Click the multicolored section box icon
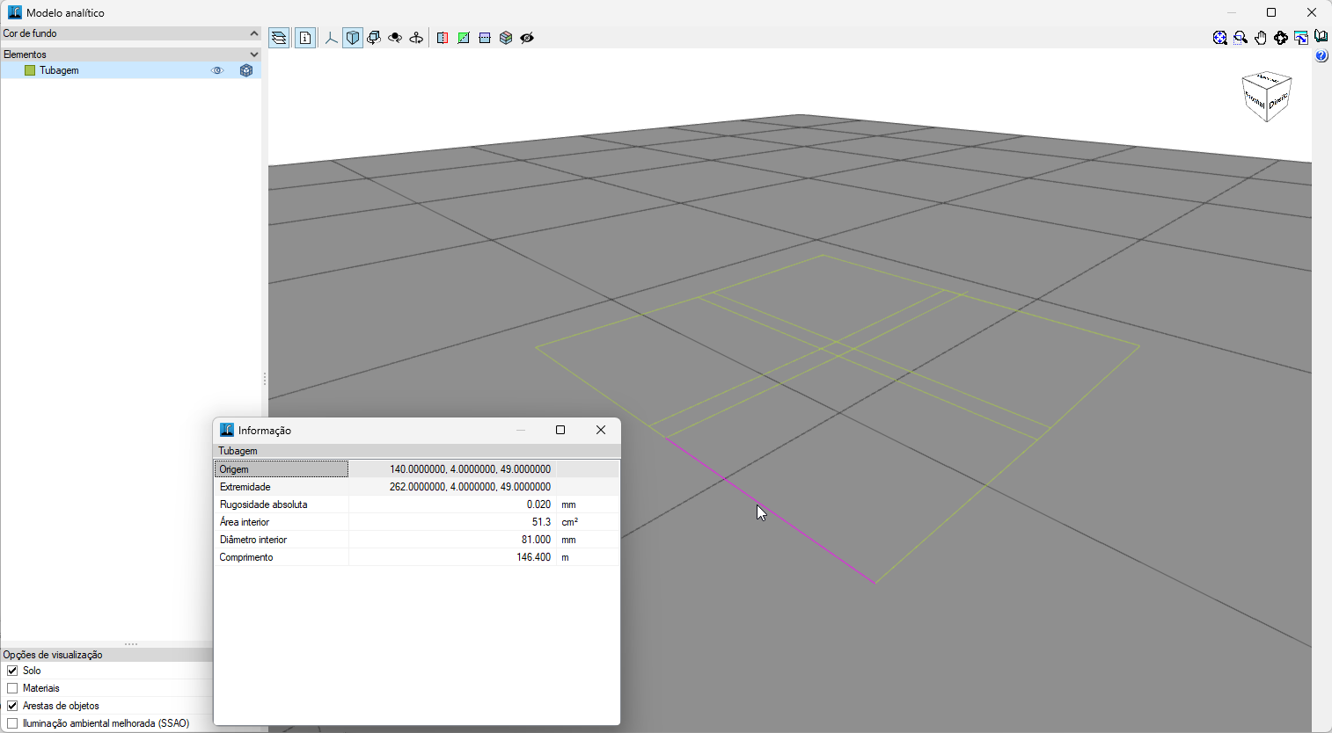Screen dimensions: 1332x733 coord(506,38)
